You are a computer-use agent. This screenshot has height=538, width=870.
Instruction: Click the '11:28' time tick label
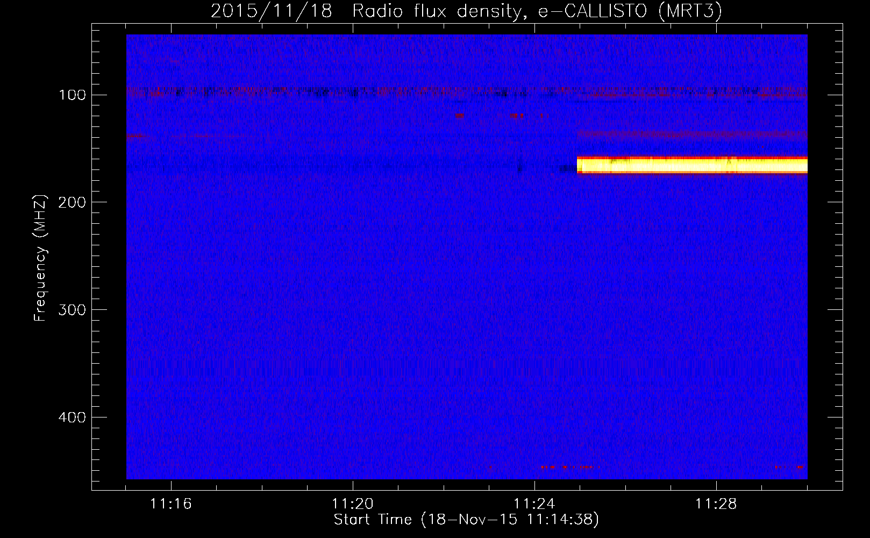pos(716,504)
